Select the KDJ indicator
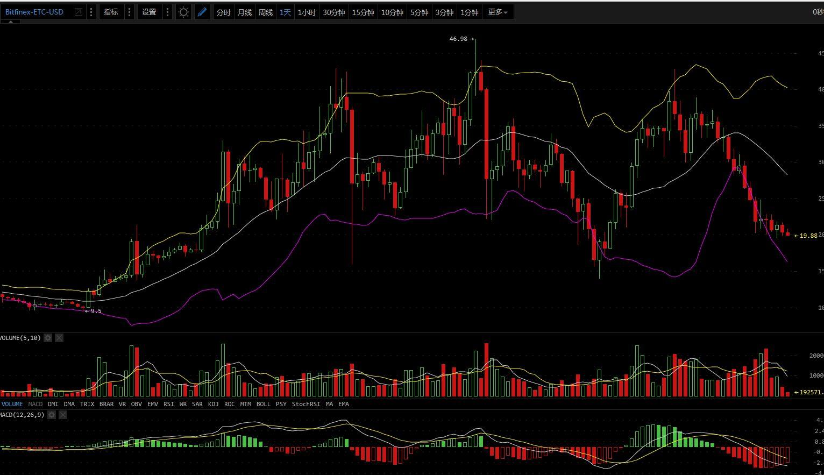This screenshot has height=475, width=824. pos(214,404)
